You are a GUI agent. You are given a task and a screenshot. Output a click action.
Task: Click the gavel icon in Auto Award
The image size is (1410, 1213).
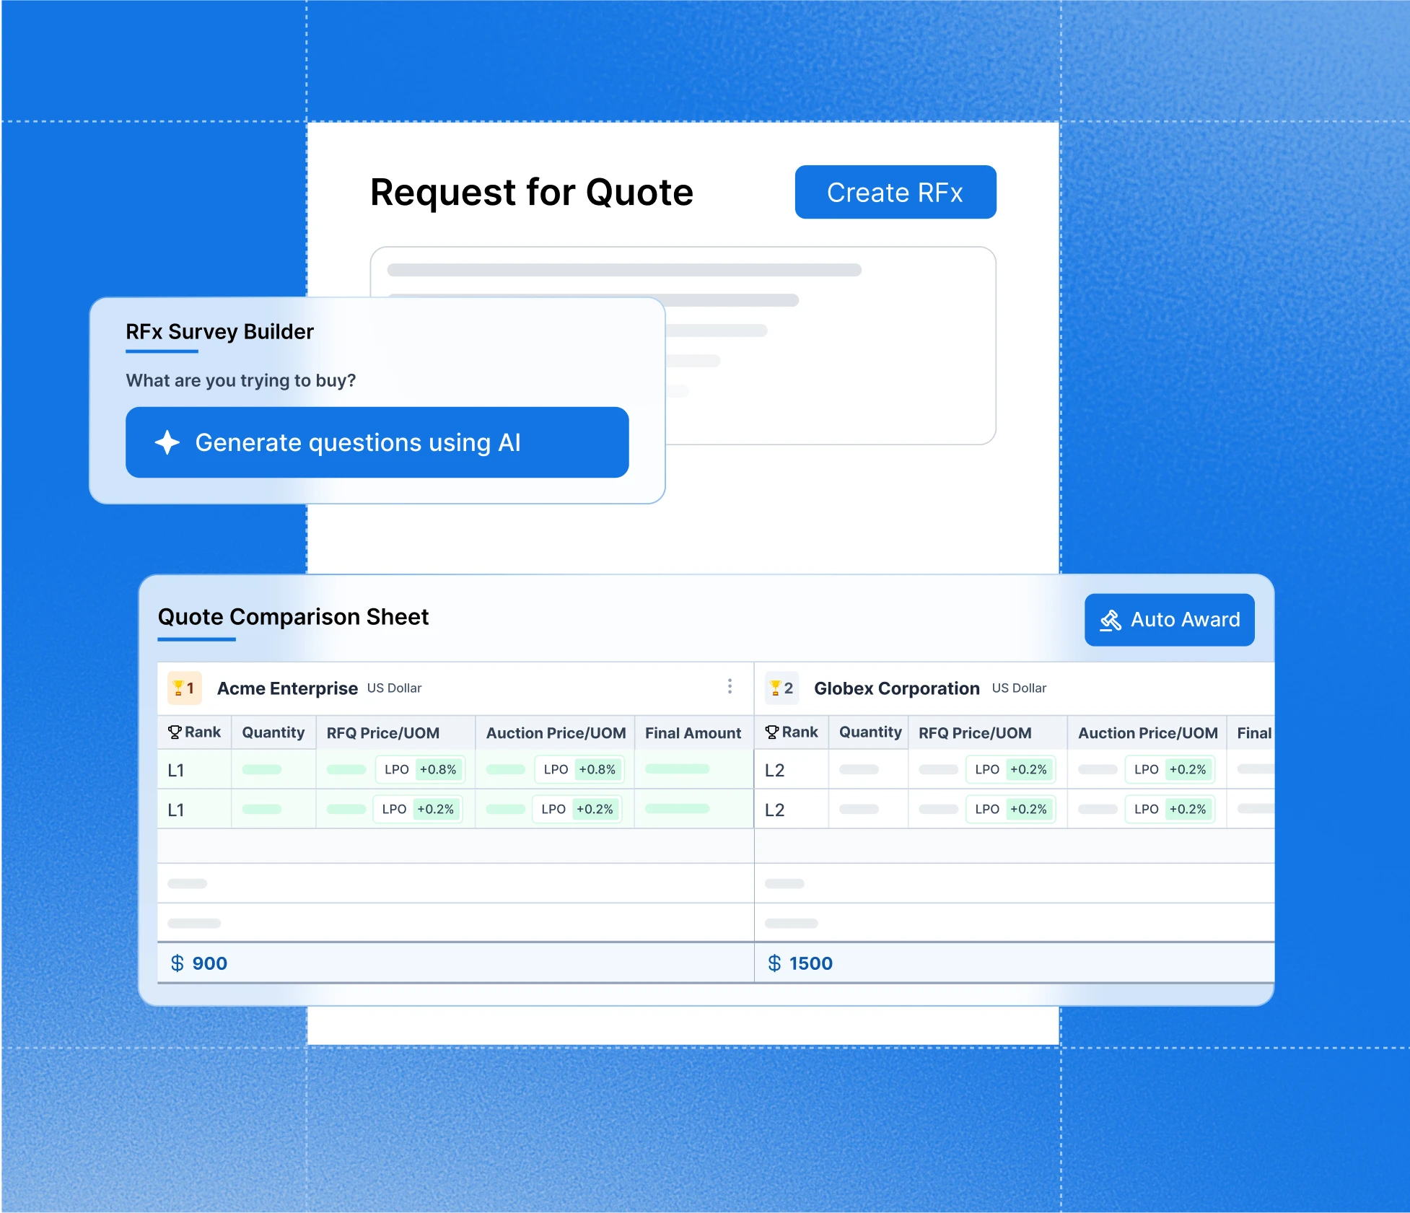coord(1110,620)
